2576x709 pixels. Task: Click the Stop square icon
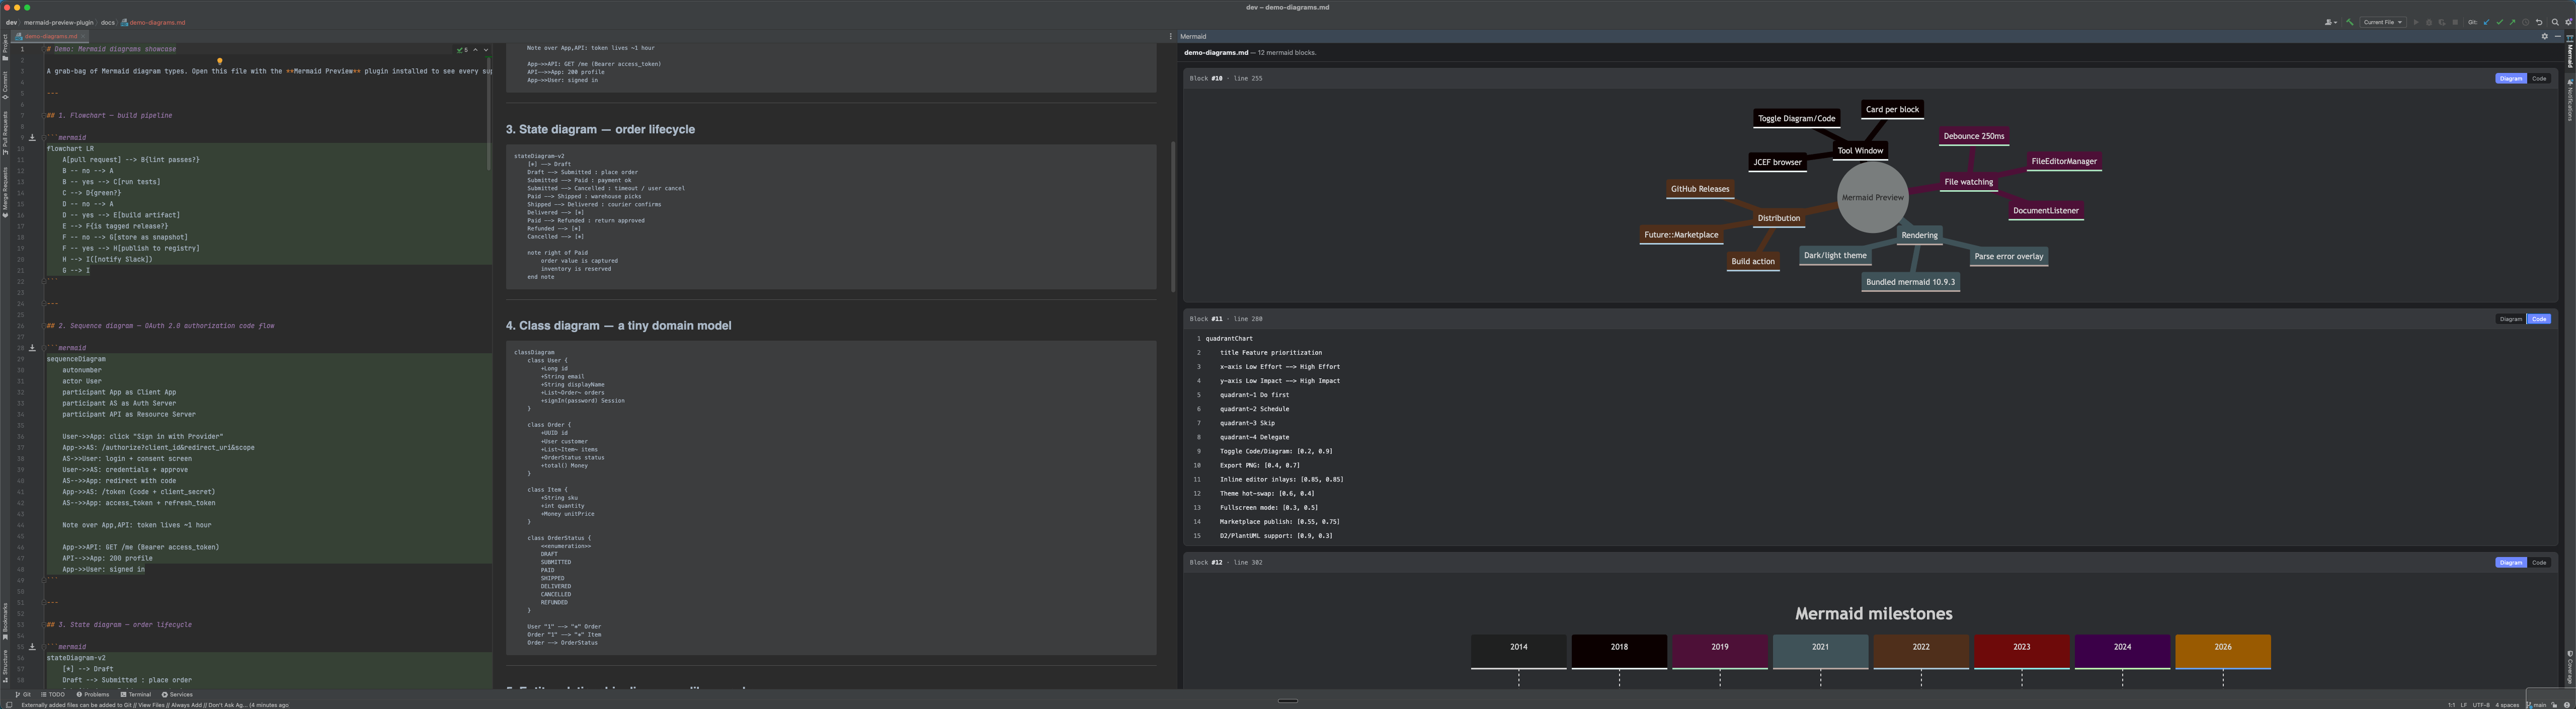point(2455,22)
